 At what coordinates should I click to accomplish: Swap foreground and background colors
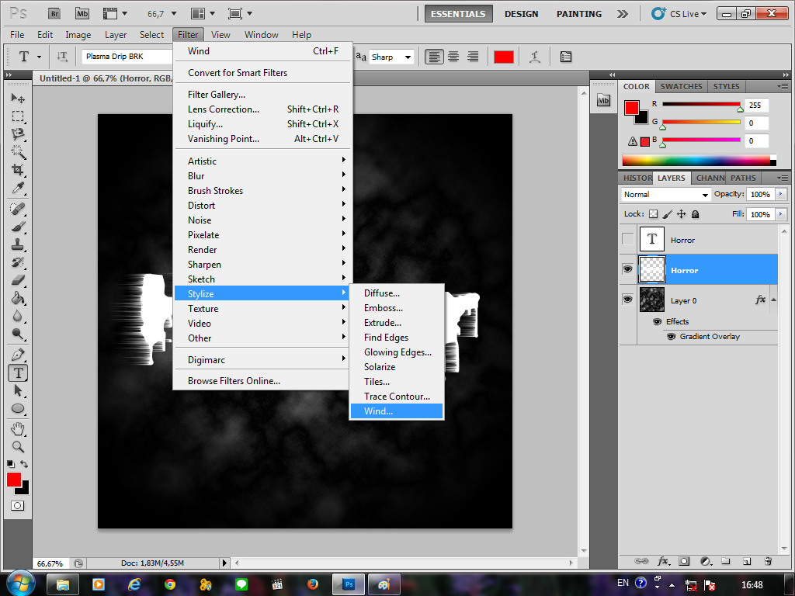point(24,464)
